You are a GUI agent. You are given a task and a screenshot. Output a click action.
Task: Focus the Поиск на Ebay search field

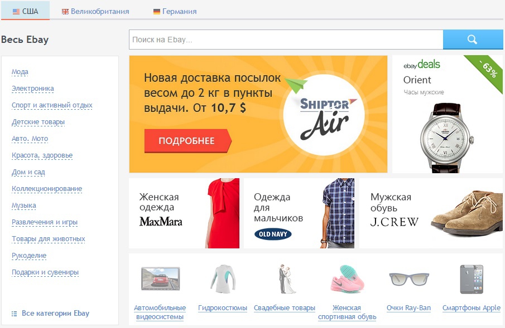(286, 40)
